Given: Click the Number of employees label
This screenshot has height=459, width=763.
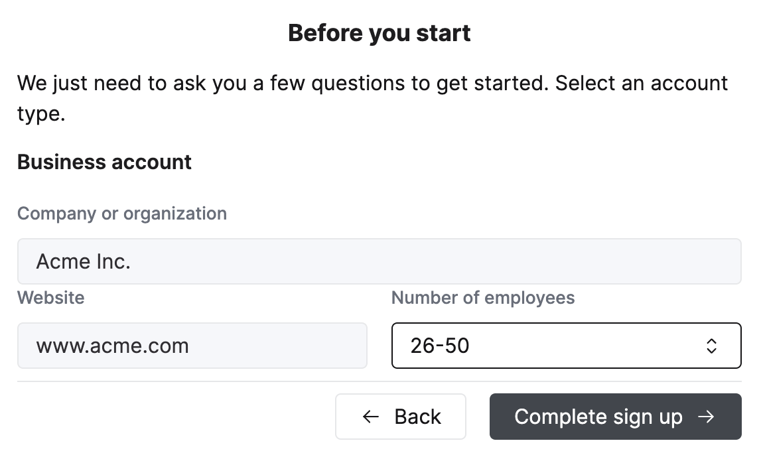Looking at the screenshot, I should [x=482, y=298].
